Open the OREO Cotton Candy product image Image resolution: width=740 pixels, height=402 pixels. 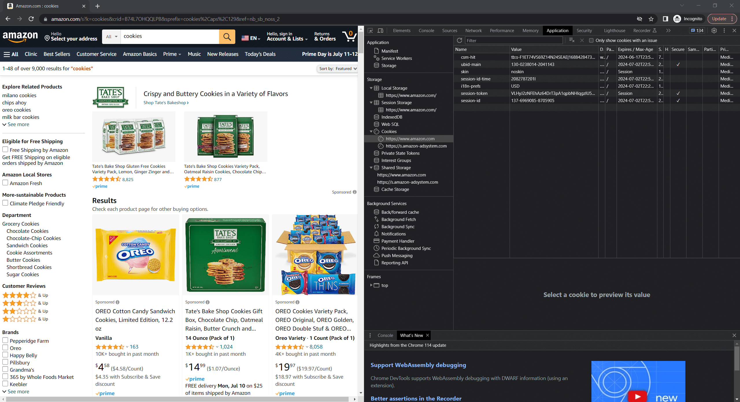pyautogui.click(x=136, y=255)
